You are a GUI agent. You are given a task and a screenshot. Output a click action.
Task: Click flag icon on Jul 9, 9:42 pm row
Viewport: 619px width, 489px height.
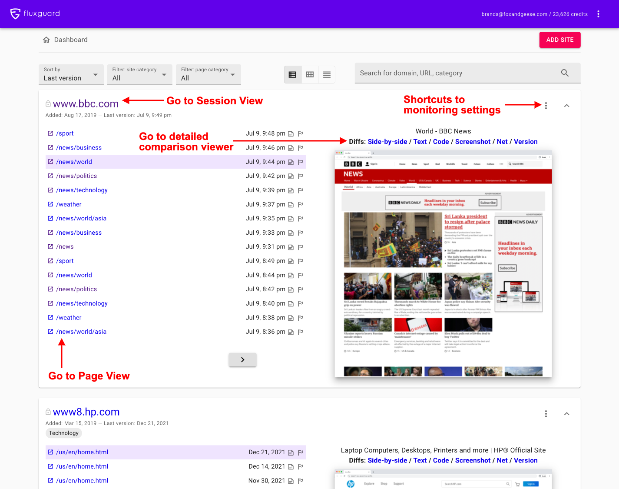[x=300, y=176]
